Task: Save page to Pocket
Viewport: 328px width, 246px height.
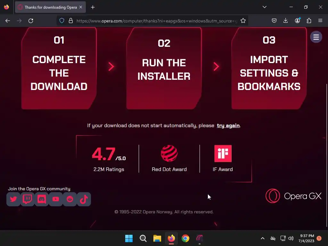Action: pyautogui.click(x=274, y=21)
